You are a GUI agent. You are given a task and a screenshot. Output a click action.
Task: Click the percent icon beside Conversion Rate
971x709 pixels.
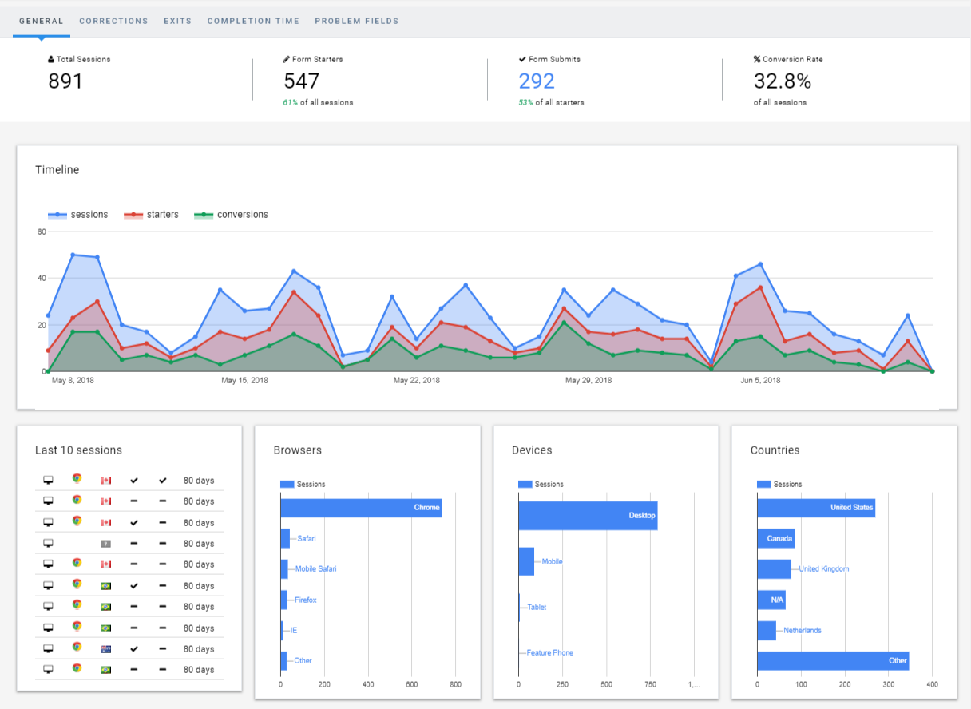click(x=757, y=60)
